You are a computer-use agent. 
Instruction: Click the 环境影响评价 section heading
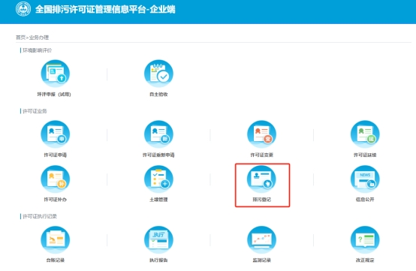tap(37, 50)
